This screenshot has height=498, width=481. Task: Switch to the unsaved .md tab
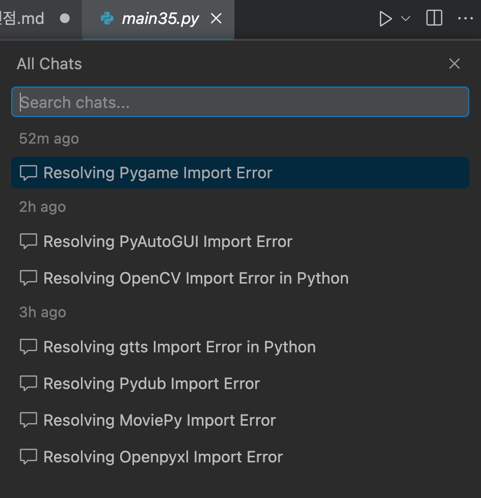[23, 19]
